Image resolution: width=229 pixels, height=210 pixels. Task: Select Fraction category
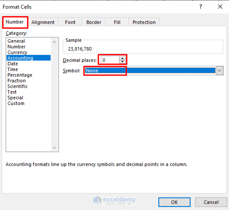pos(29,81)
